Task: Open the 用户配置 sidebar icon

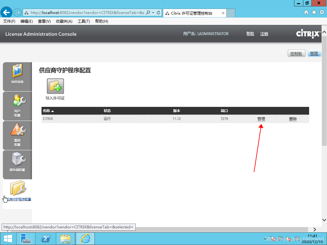Action: [17, 103]
